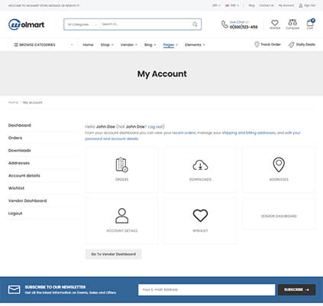
Task: Open the Daily Deals tag icon
Action: (x=291, y=44)
